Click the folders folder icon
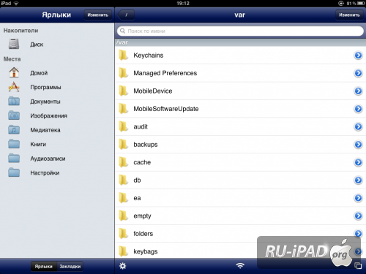Image resolution: width=366 pixels, height=274 pixels. click(123, 234)
